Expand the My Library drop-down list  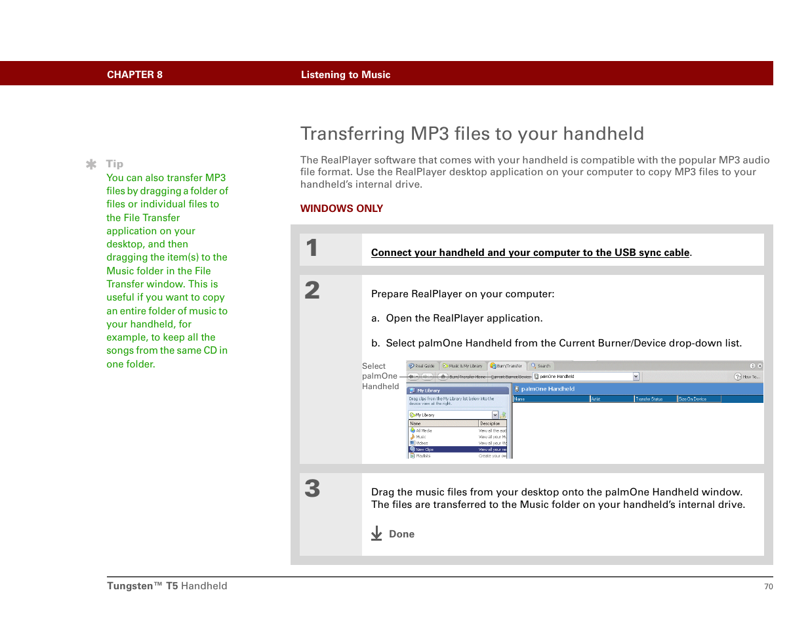495,415
